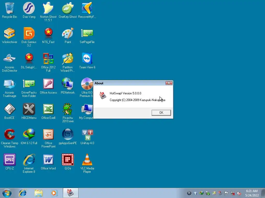Select the Office Exell desktop icon
Image resolution: width=265 pixels, height=198 pixels.
[48, 111]
